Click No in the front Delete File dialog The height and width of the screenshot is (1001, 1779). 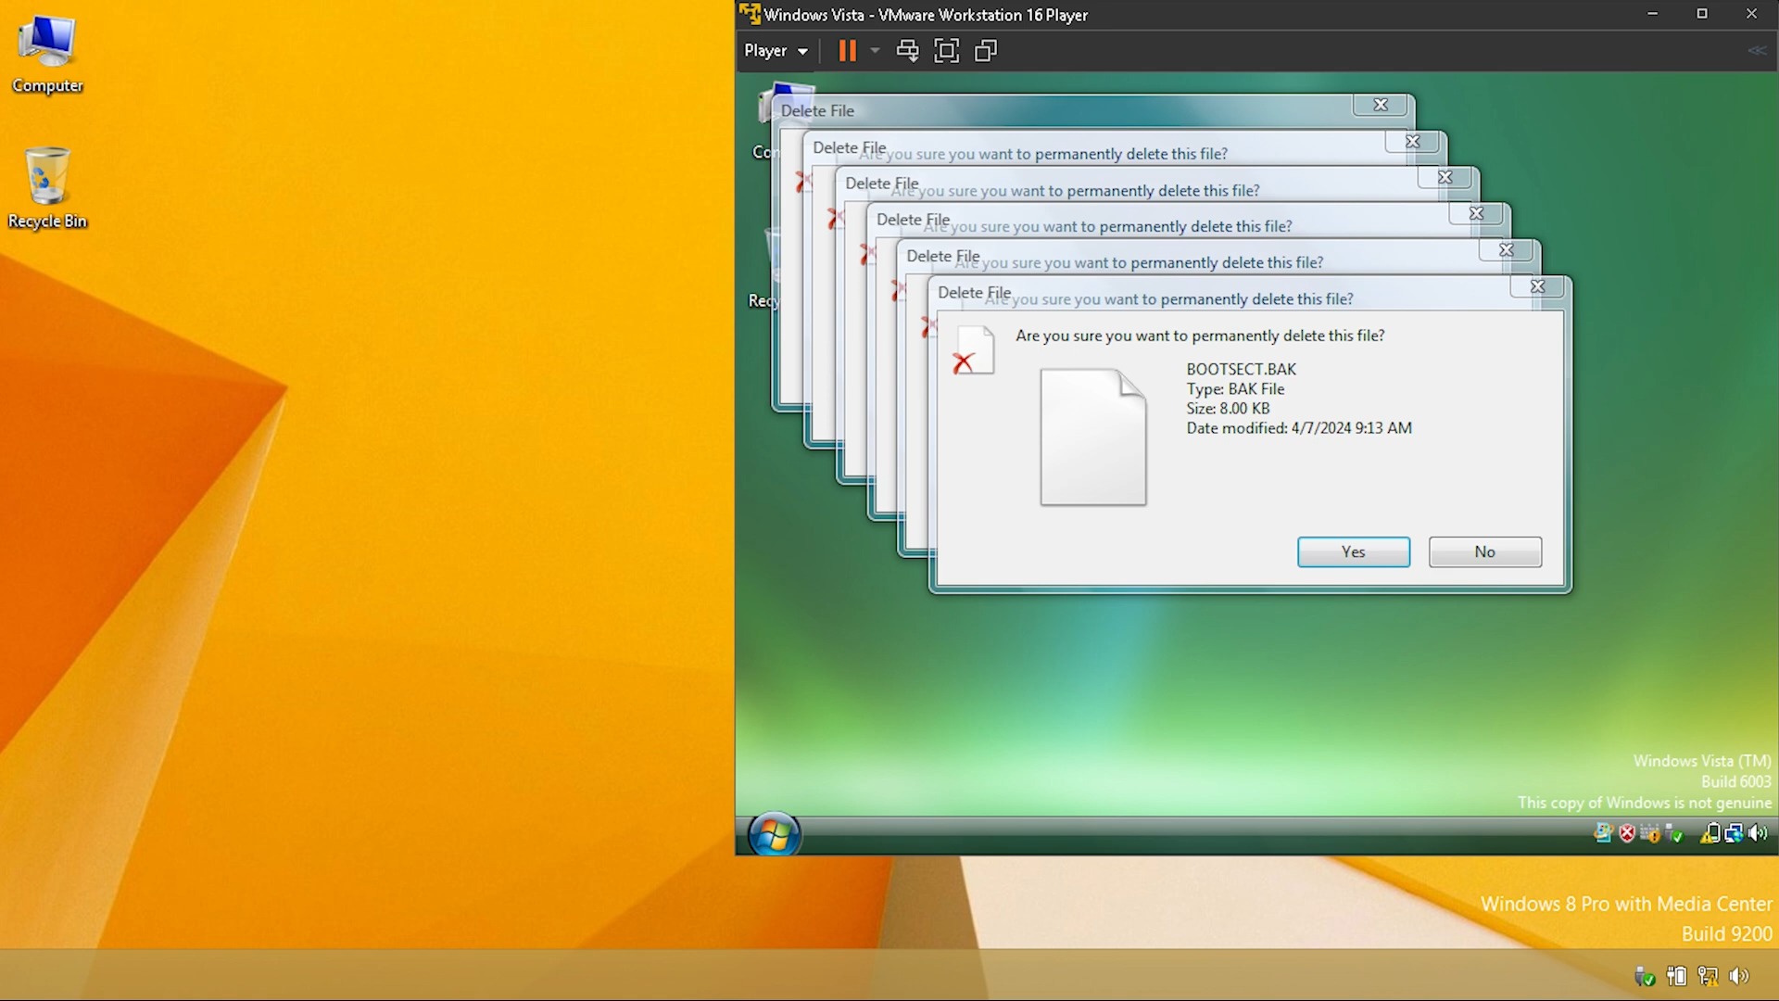click(x=1484, y=551)
